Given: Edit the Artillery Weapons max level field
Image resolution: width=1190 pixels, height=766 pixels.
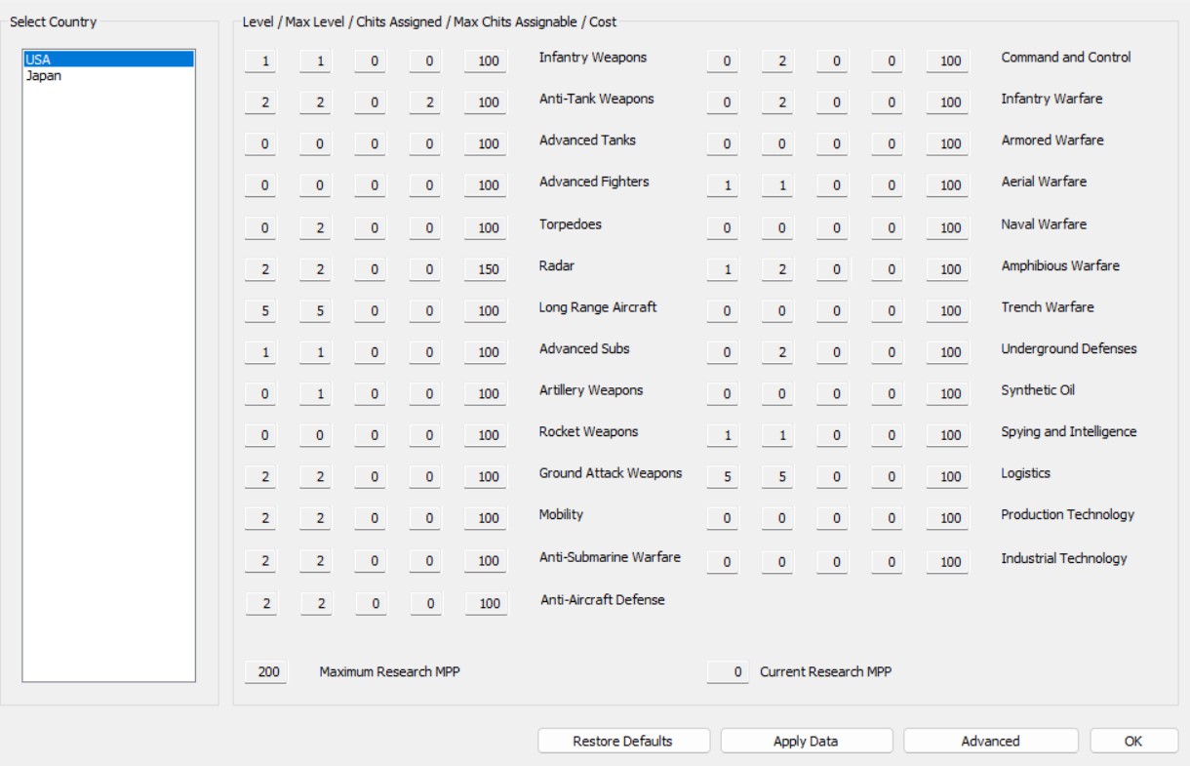Looking at the screenshot, I should 320,394.
